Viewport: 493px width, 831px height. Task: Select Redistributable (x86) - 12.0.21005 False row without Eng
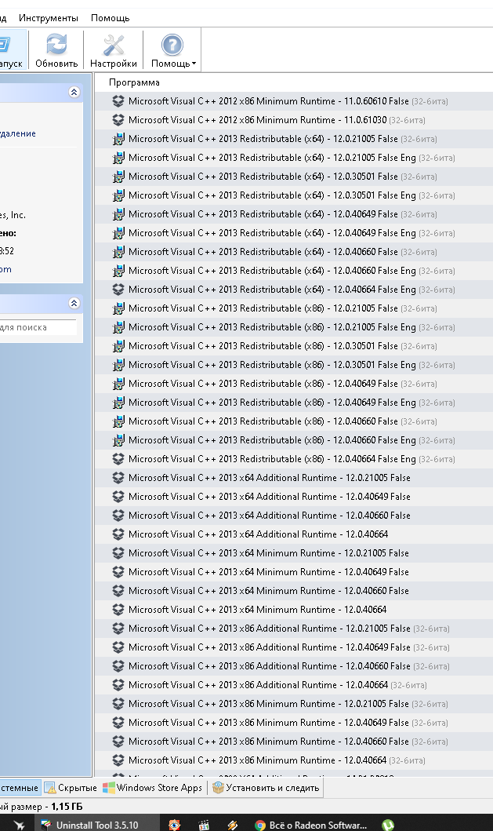[294, 308]
